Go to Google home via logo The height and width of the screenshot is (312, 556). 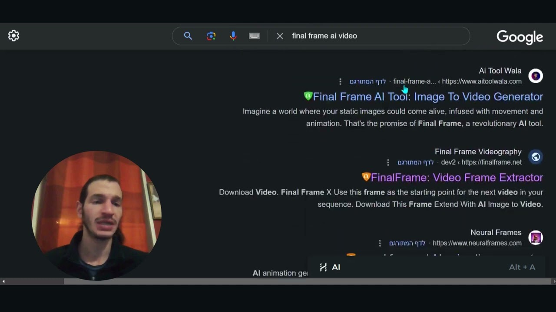coord(520,37)
